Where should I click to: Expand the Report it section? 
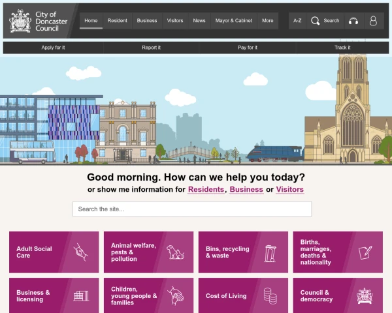[151, 48]
